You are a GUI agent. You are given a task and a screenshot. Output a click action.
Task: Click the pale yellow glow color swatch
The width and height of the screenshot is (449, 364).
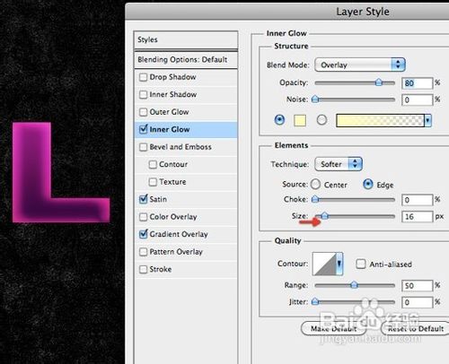(x=300, y=120)
